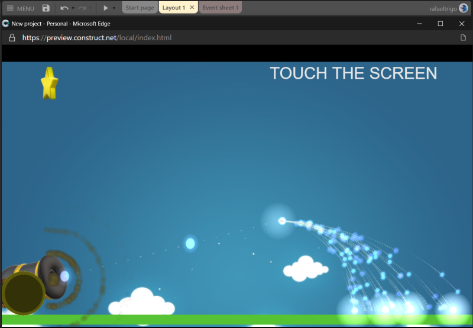
Task: Click the preview.construct.net address bar URL
Action: coord(97,37)
